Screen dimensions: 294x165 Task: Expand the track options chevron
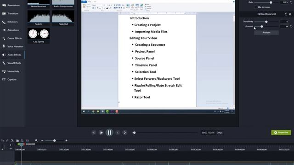[x=11, y=149]
